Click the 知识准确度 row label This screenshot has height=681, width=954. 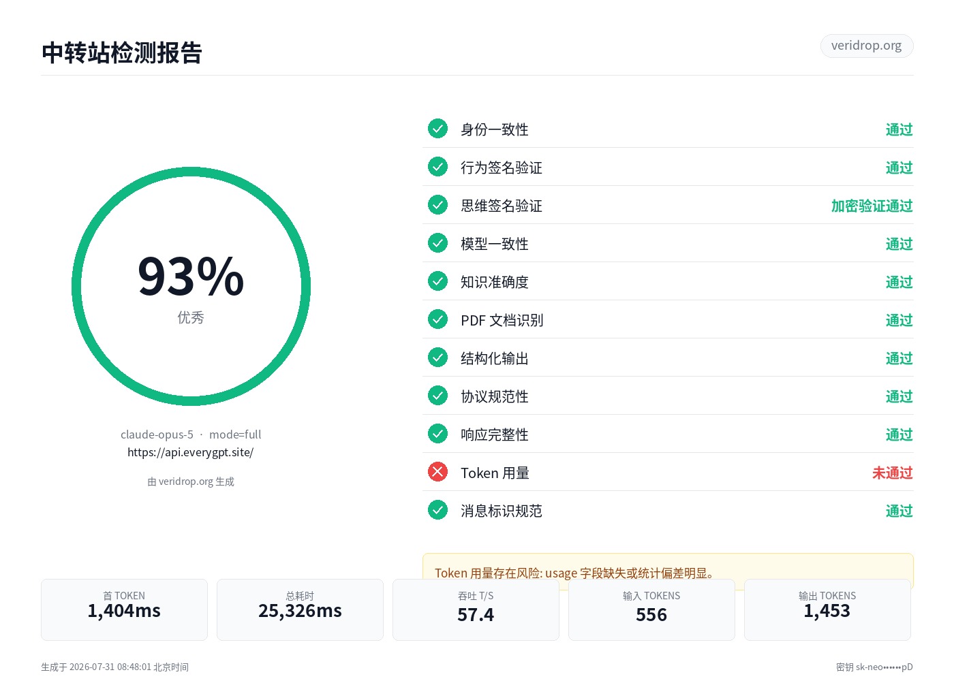[x=495, y=282]
